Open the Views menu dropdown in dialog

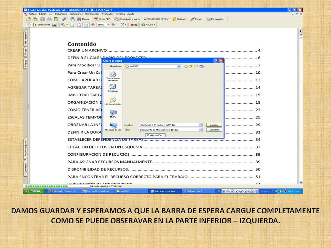(202, 66)
